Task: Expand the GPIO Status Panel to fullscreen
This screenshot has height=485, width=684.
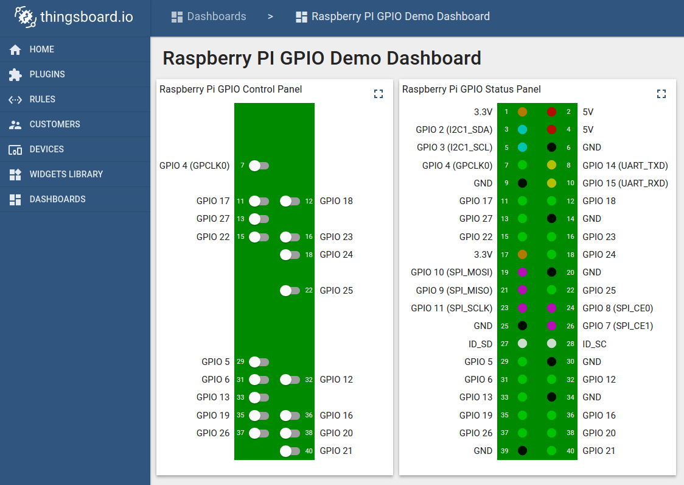Action: coord(661,94)
